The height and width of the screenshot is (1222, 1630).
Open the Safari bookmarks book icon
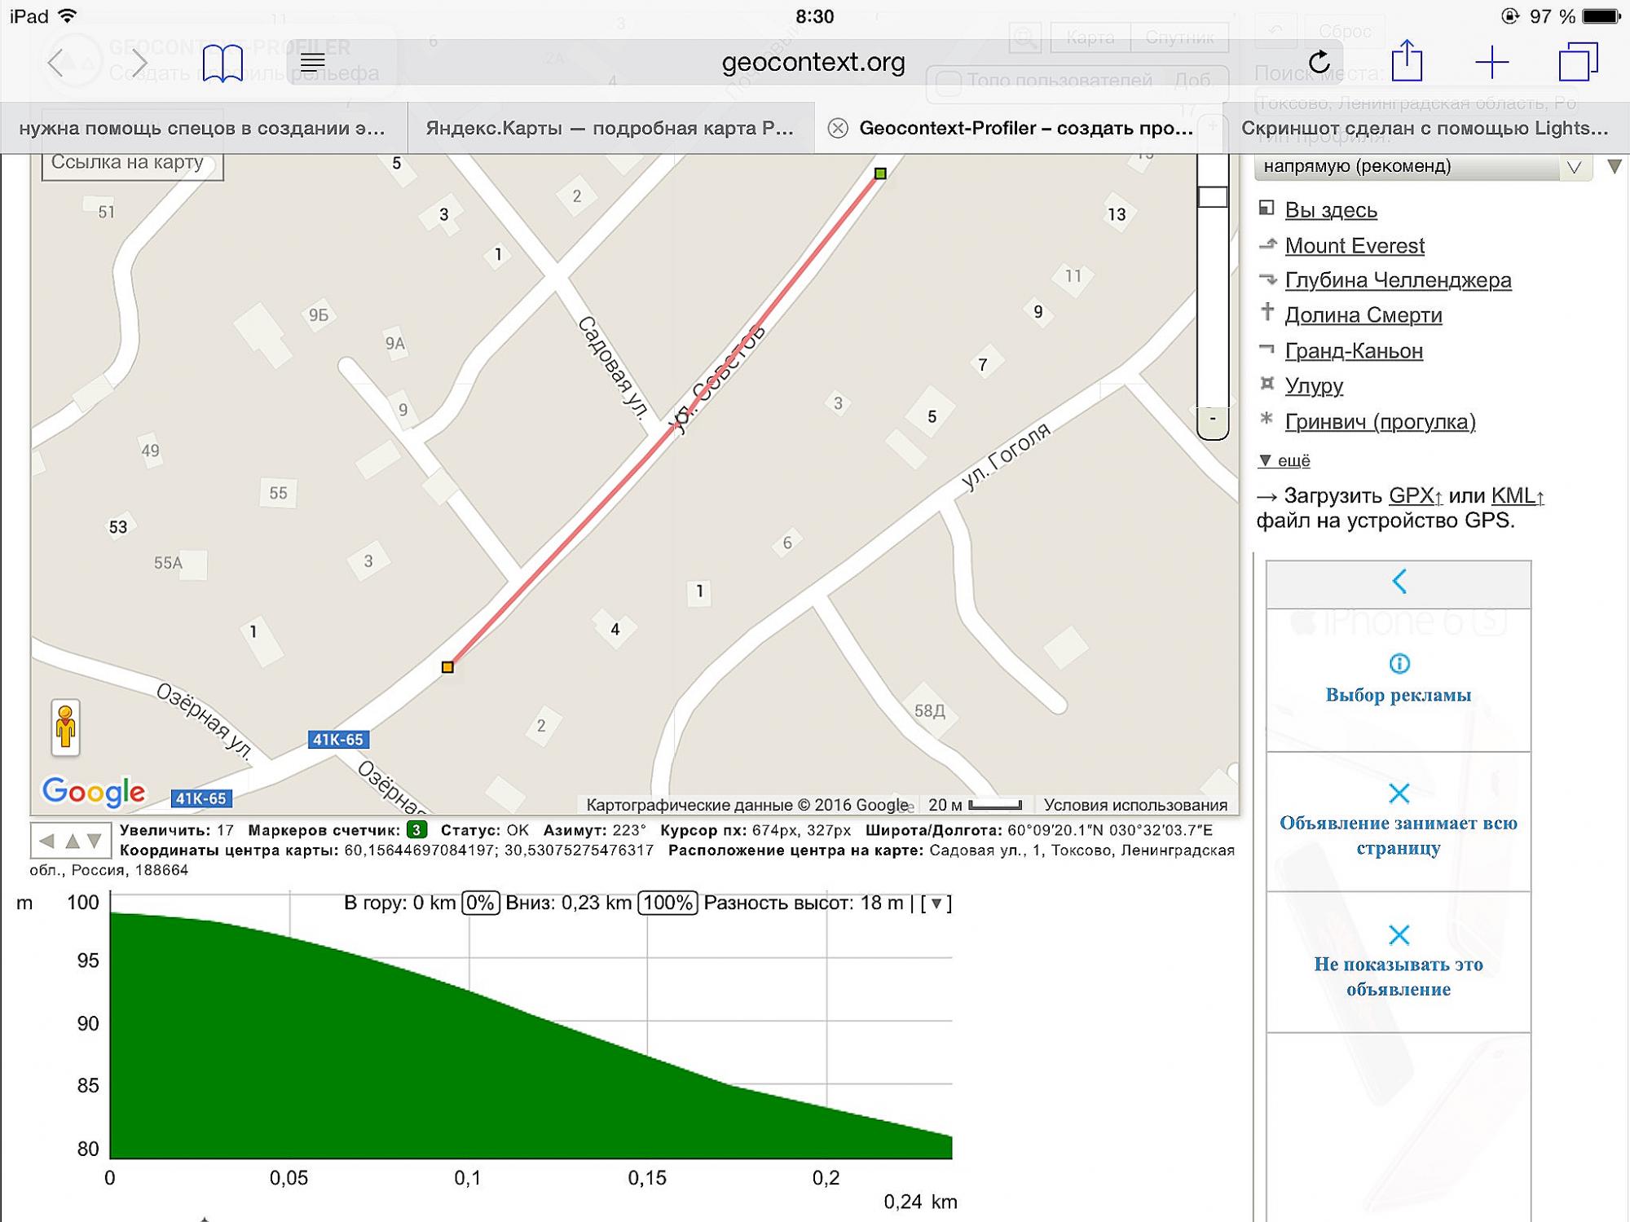tap(222, 63)
